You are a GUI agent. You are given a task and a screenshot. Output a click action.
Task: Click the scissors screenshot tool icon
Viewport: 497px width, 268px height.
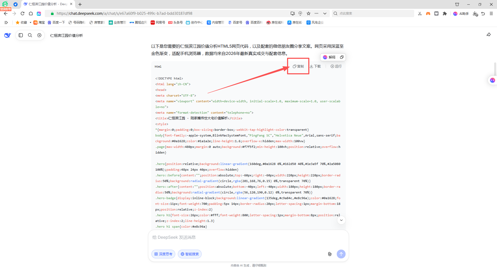click(420, 13)
